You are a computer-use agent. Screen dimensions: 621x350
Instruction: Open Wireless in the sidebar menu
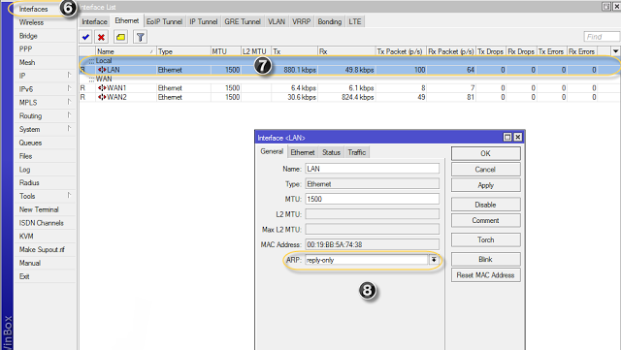coord(31,22)
